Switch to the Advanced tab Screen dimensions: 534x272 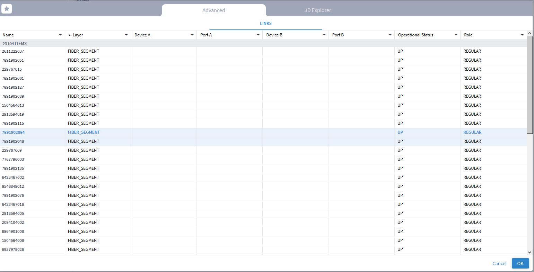(x=213, y=10)
